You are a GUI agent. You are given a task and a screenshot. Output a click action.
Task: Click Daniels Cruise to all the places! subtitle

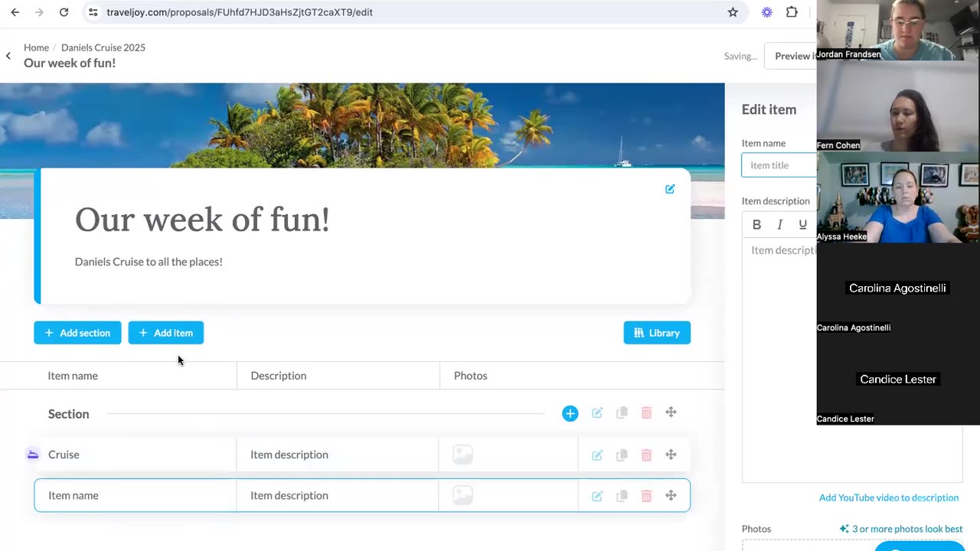tap(149, 262)
